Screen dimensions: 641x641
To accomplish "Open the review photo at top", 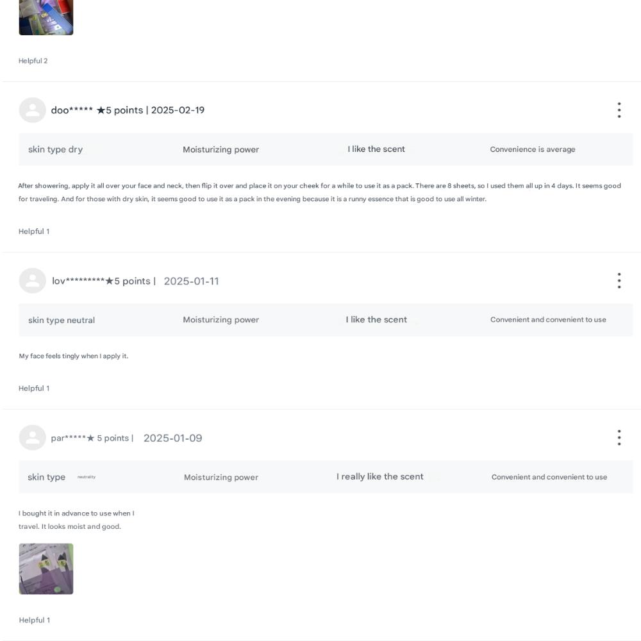I will 46,17.
